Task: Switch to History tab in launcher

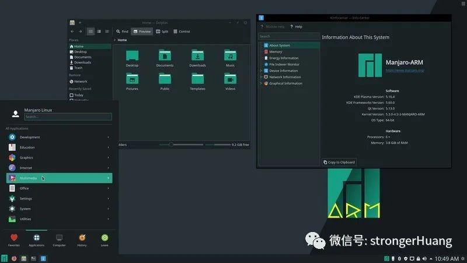Action: coord(82,240)
